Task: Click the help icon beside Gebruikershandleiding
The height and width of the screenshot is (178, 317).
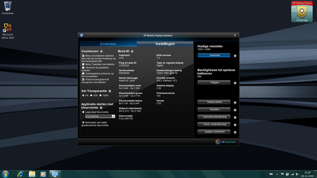Action: click(235, 117)
